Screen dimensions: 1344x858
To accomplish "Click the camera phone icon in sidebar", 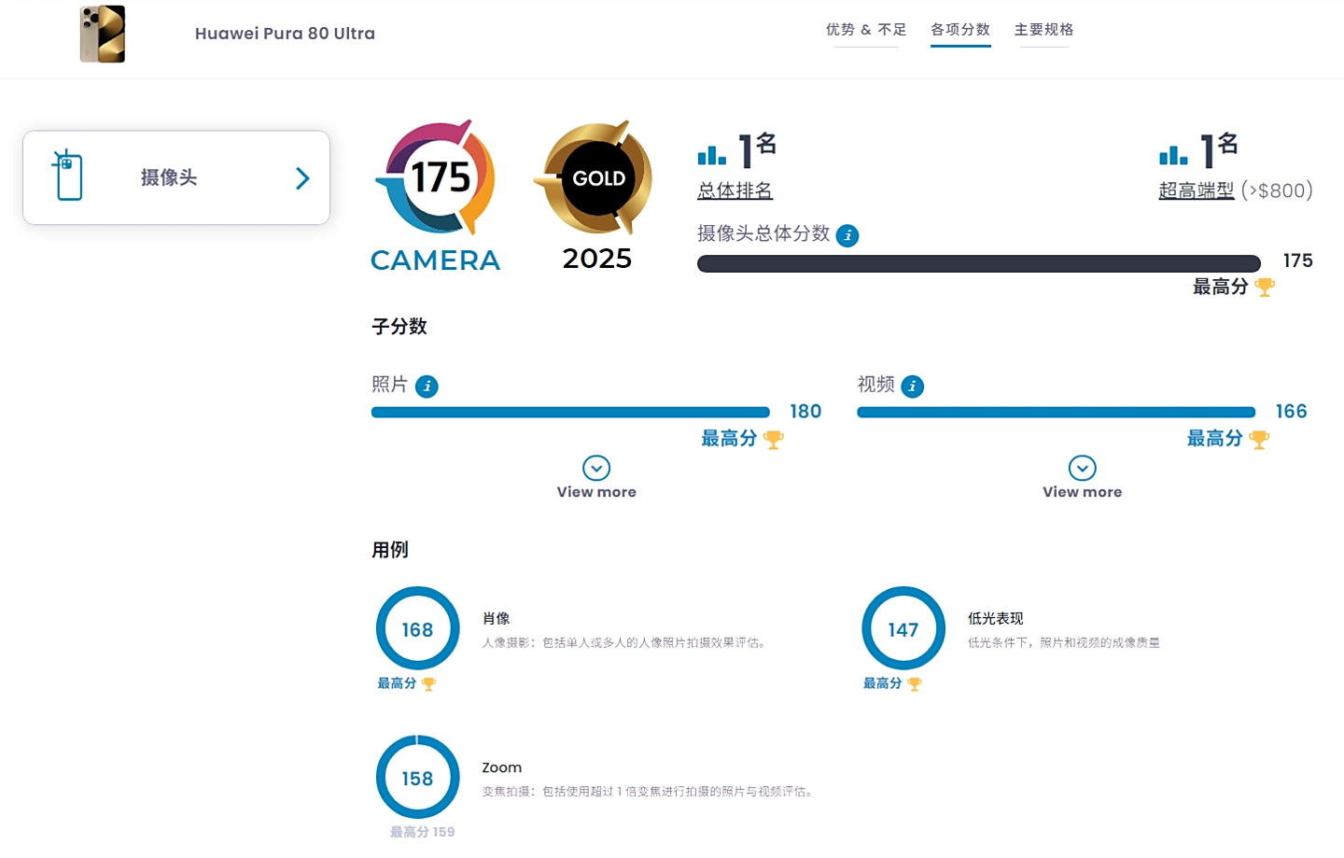I will click(x=68, y=176).
